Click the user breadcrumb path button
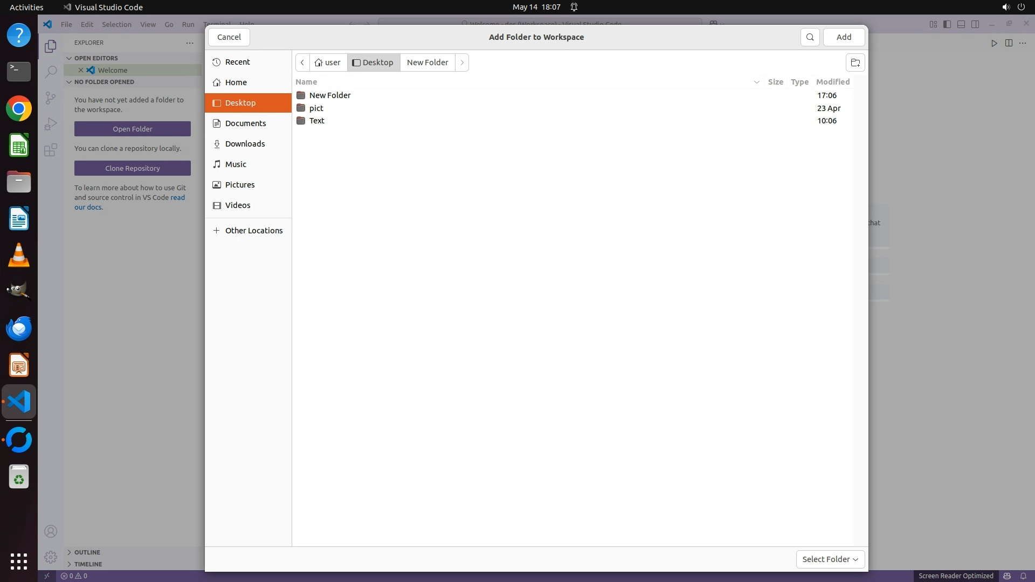This screenshot has width=1035, height=582. pos(328,63)
